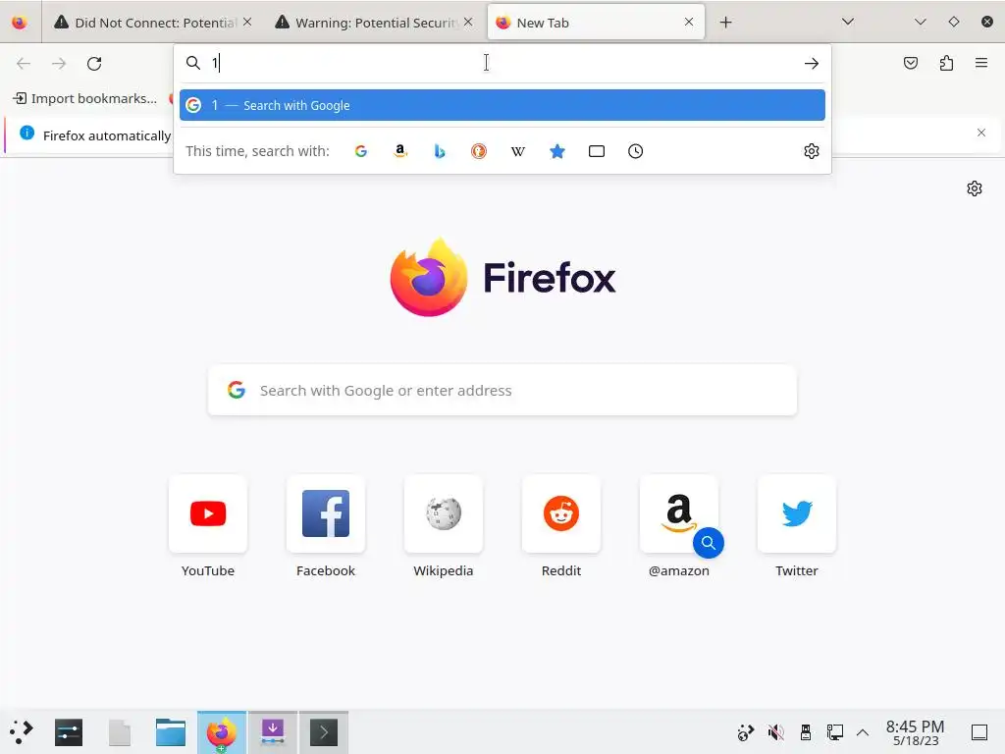This screenshot has height=754, width=1005.
Task: Open Save to Pocket icon
Action: pos(910,63)
